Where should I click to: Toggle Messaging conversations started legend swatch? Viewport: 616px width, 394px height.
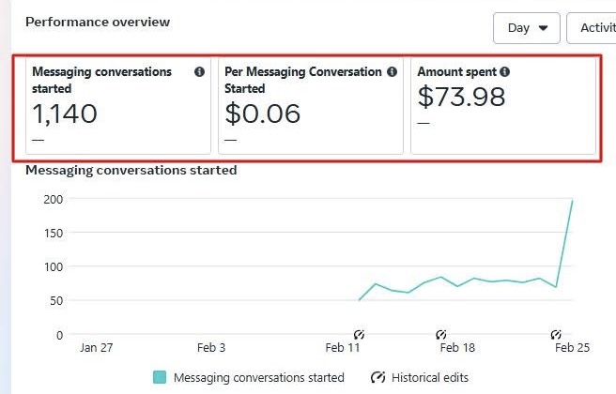(160, 377)
